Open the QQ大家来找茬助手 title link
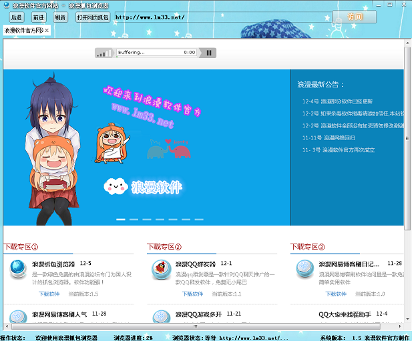 click(x=345, y=314)
